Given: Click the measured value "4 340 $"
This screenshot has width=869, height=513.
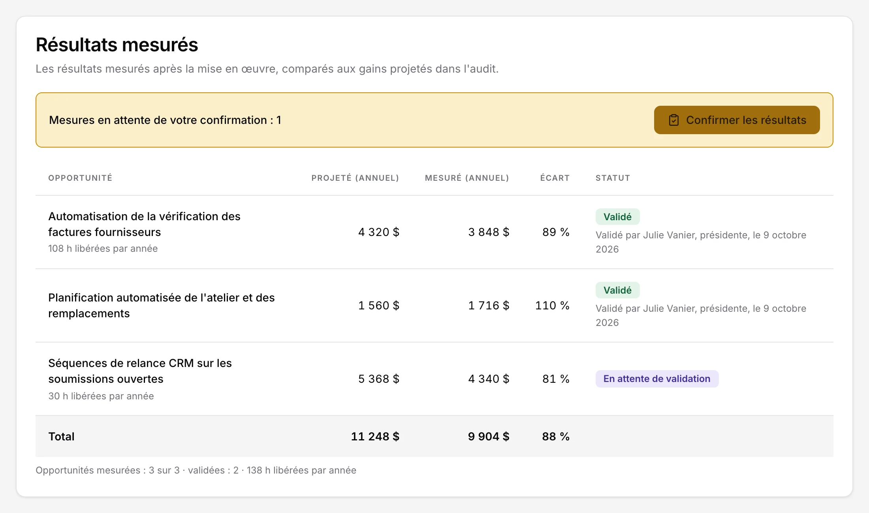Looking at the screenshot, I should pyautogui.click(x=489, y=379).
